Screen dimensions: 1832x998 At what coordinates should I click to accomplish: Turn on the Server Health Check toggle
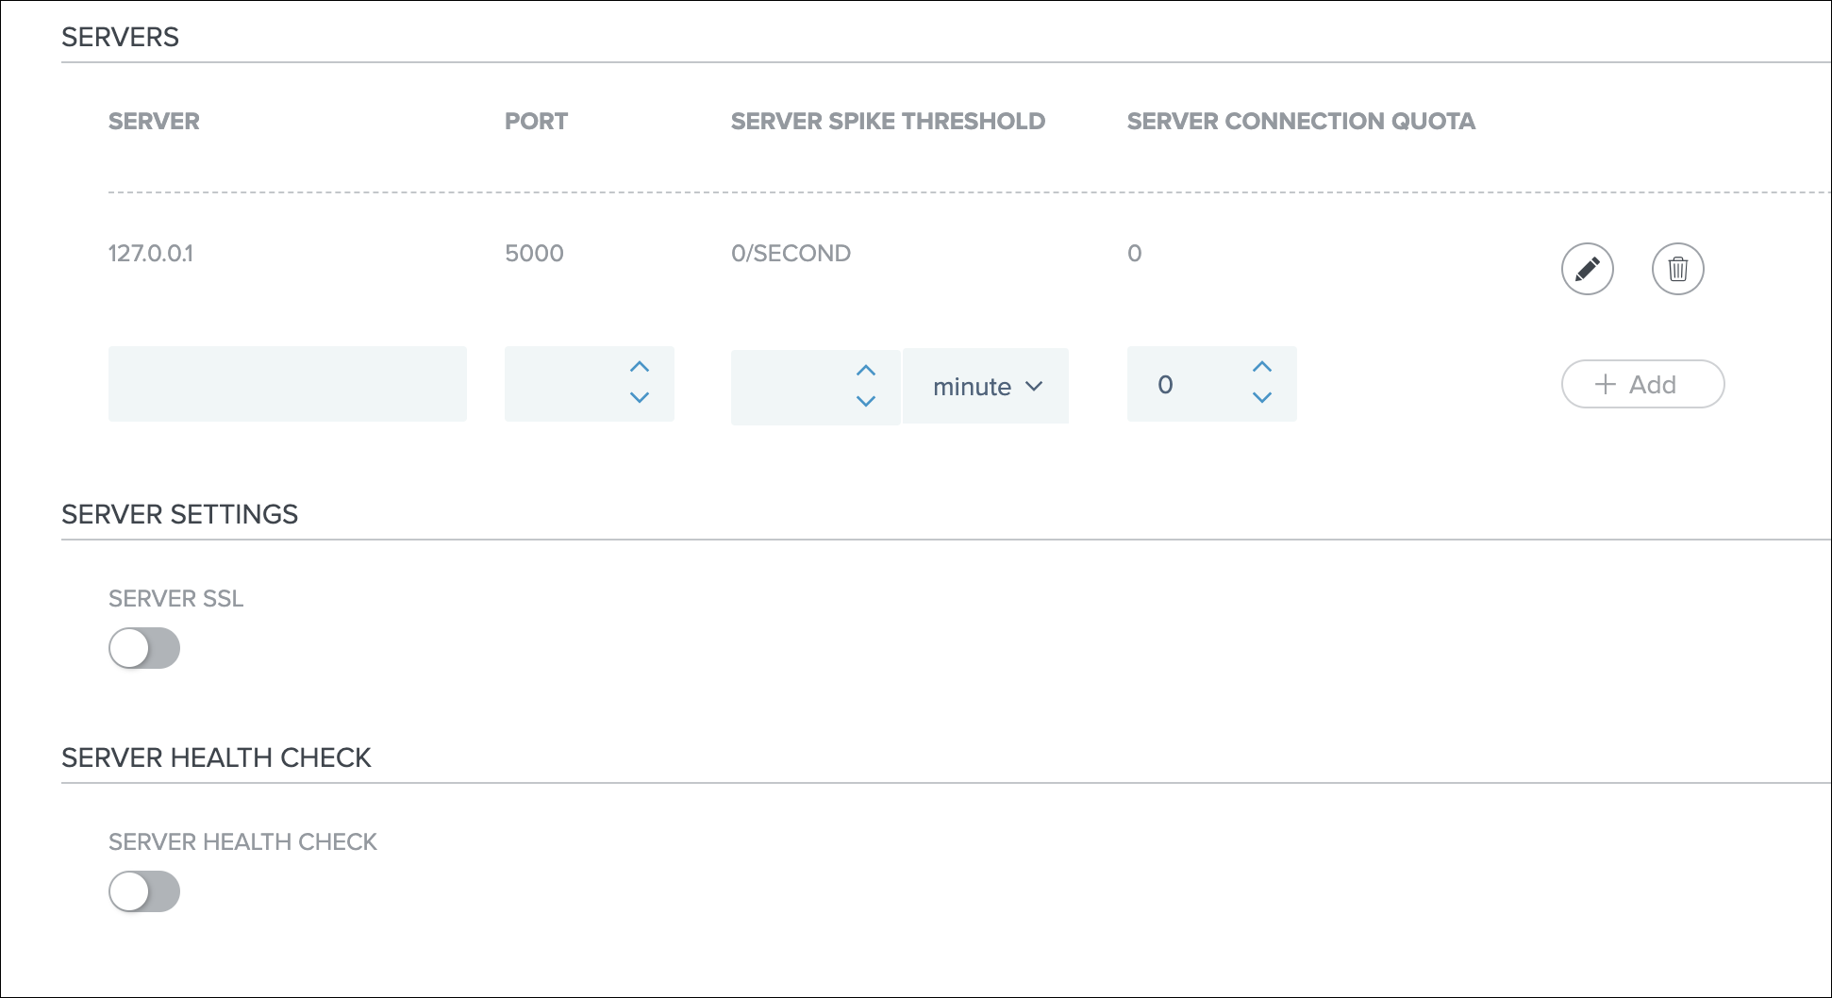coord(144,891)
